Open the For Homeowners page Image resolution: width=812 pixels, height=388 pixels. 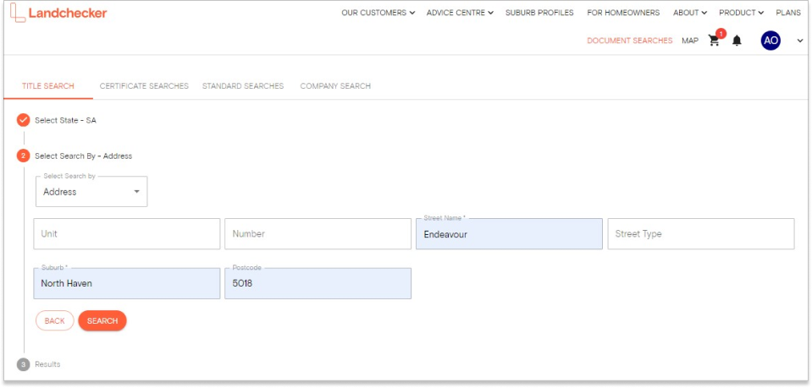click(623, 13)
